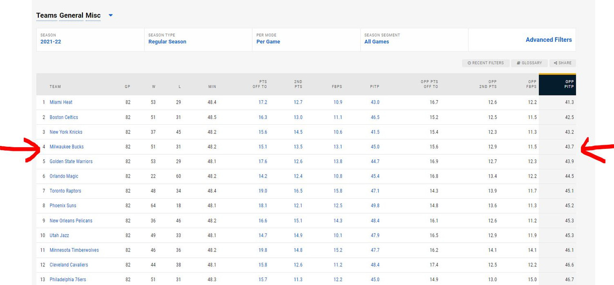Open the Season Segment All Games filter

414,40
